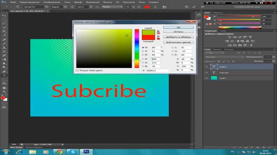Select the Crop tool
The image size is (277, 155).
click(x=4, y=31)
